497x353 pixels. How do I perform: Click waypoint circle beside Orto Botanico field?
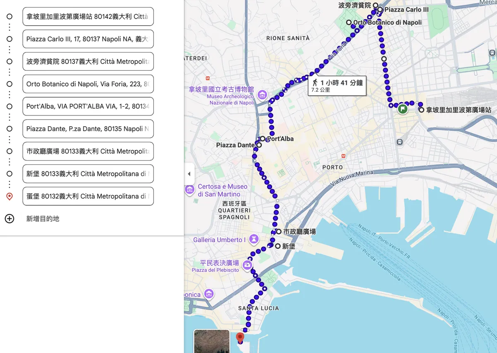point(10,84)
